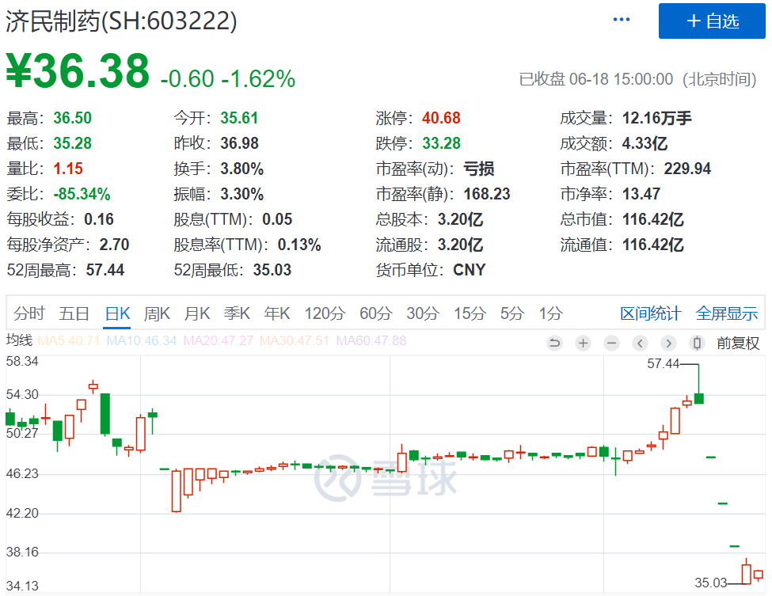Click the candlestick style icon
Image resolution: width=772 pixels, height=596 pixels.
click(697, 343)
